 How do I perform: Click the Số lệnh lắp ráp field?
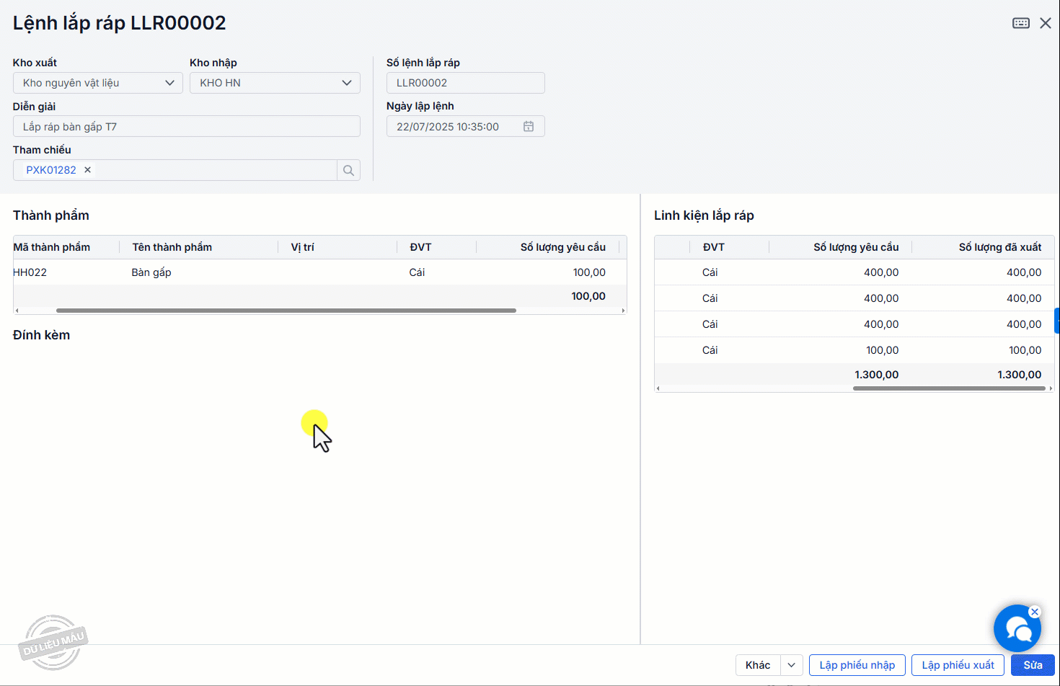point(465,83)
